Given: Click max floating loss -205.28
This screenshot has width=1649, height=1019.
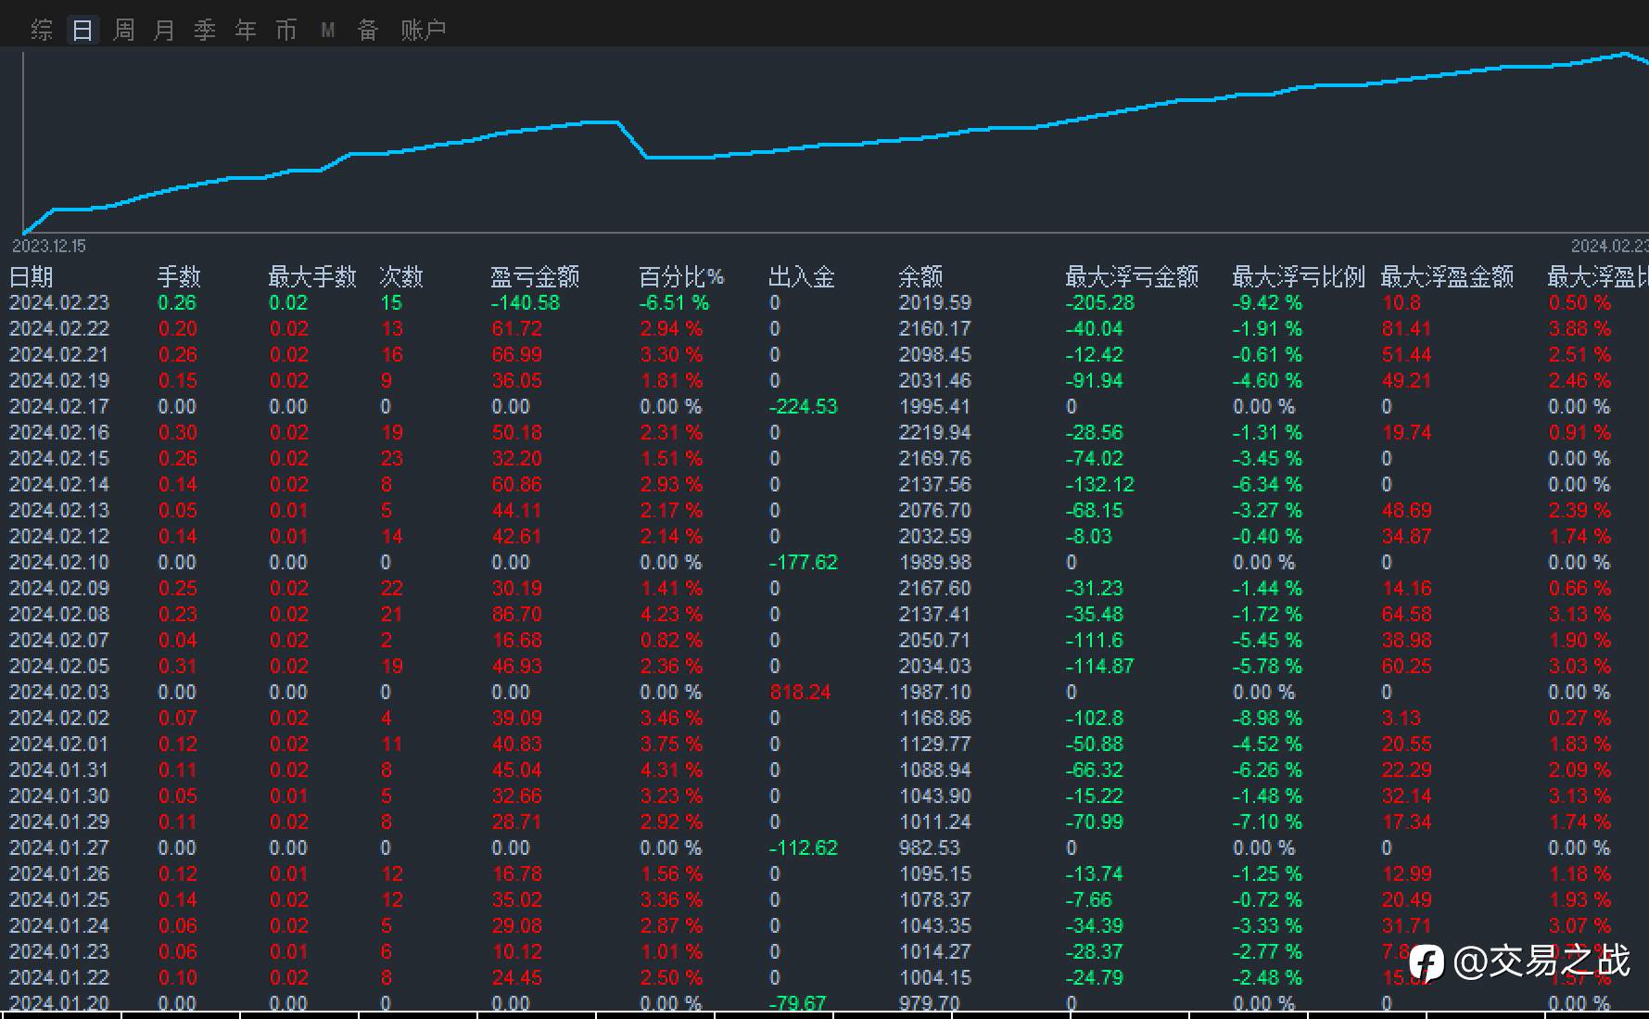Looking at the screenshot, I should pyautogui.click(x=1100, y=303).
